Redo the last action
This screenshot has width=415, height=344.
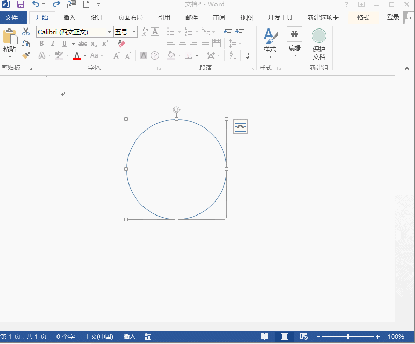coord(56,4)
